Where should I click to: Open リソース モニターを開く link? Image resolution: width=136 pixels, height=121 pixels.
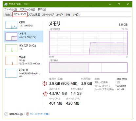[40, 114]
